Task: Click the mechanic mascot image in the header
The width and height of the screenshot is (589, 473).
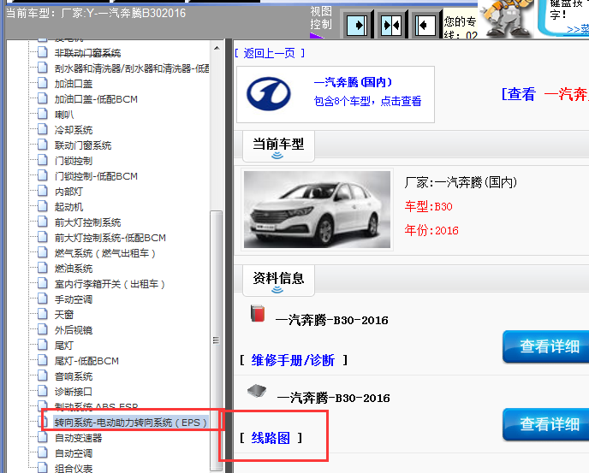Action: tap(507, 18)
